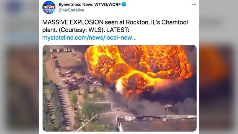Open the @MyStateline handle
238x134 pixels.
(72, 10)
